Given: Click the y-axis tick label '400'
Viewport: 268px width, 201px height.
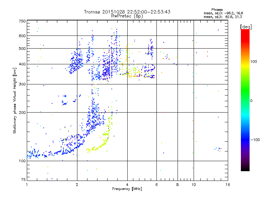Looking at the screenshot, I should 22,64.
